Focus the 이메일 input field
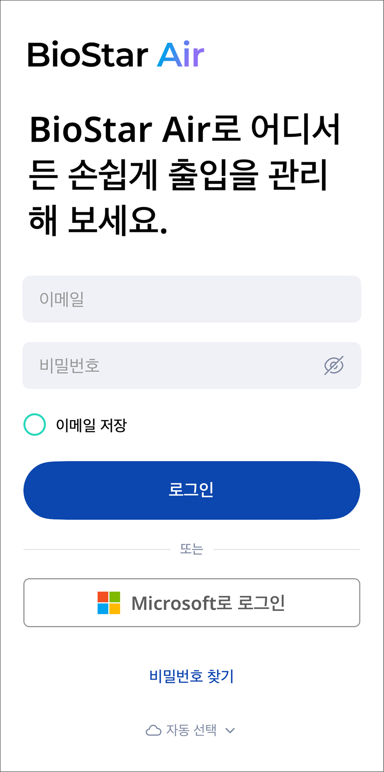The width and height of the screenshot is (384, 772). click(x=192, y=299)
